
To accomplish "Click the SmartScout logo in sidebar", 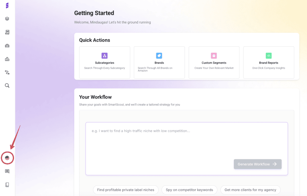I will [7, 6].
